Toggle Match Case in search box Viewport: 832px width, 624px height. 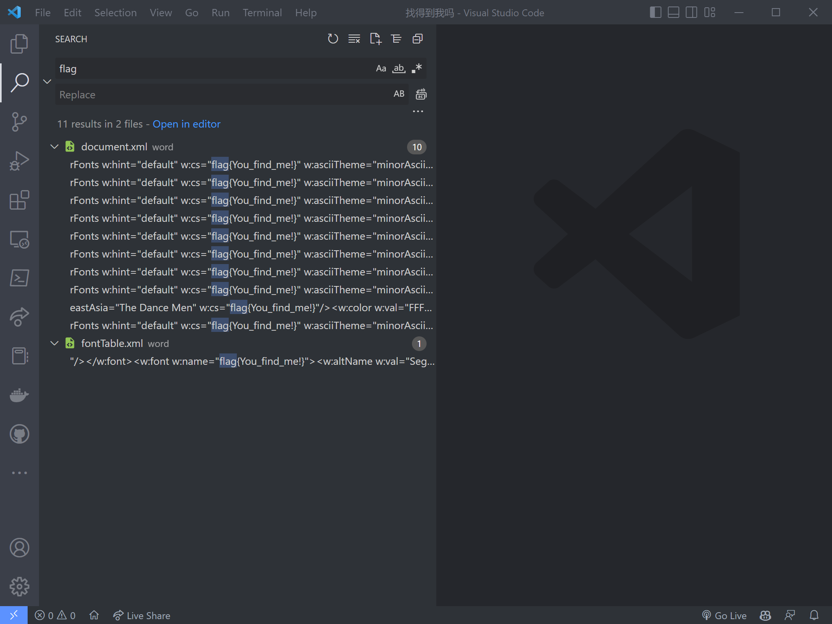tap(381, 69)
